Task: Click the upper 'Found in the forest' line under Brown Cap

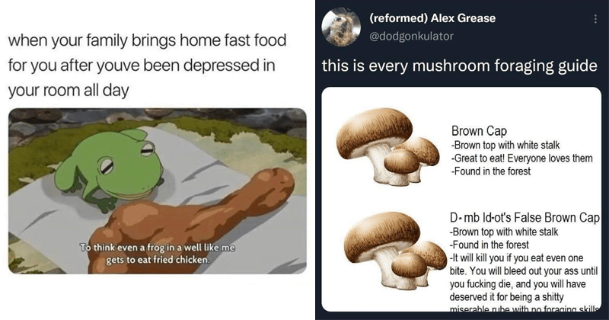Action: (x=490, y=171)
